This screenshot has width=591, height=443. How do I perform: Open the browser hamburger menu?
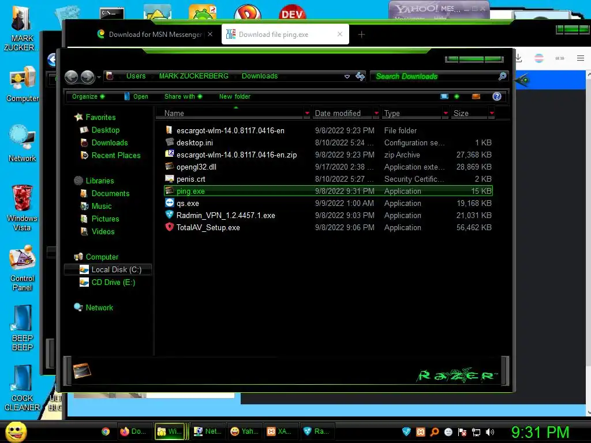coord(581,58)
